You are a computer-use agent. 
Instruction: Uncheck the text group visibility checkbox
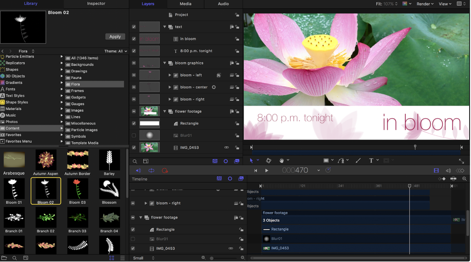(x=134, y=27)
